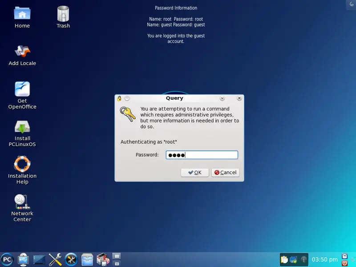Viewport: 356px width, 267px height.
Task: Click the lock icon in Query title bar
Action: pos(119,98)
